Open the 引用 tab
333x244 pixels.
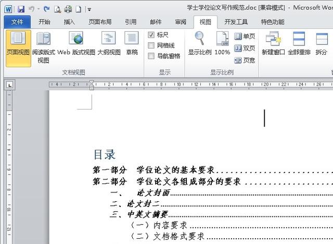click(131, 22)
